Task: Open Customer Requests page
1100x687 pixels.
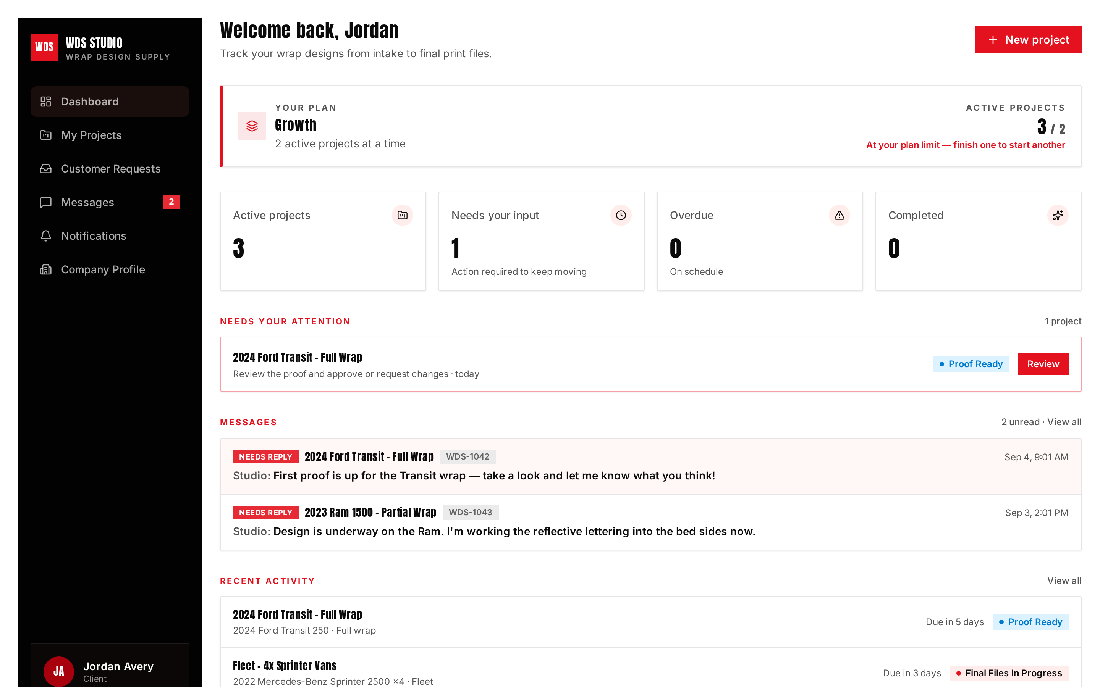Action: point(110,169)
